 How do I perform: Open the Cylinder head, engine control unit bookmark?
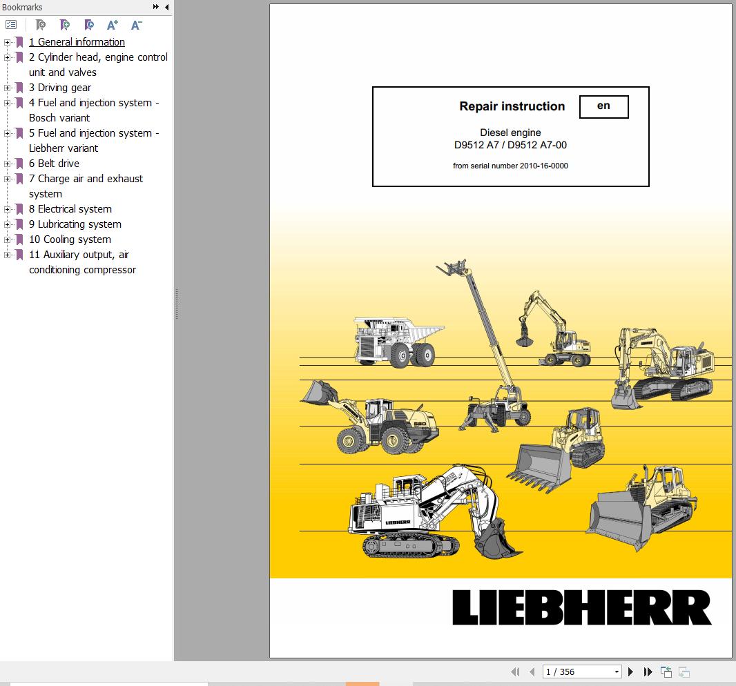(98, 65)
